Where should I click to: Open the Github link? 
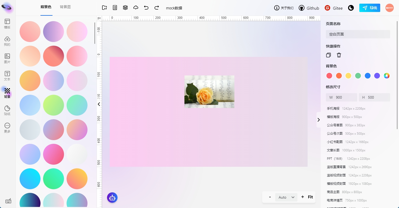pyautogui.click(x=309, y=8)
